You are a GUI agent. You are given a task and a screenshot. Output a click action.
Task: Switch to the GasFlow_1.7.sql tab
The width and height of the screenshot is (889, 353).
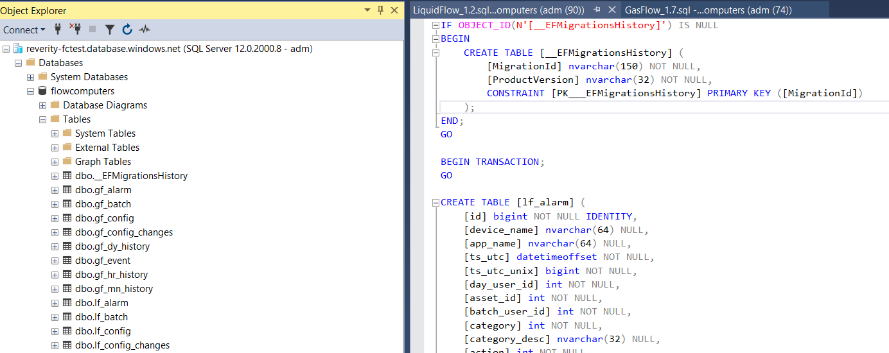point(707,10)
